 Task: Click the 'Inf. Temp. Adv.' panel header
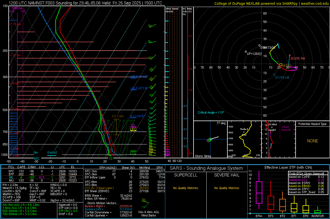(187, 11)
